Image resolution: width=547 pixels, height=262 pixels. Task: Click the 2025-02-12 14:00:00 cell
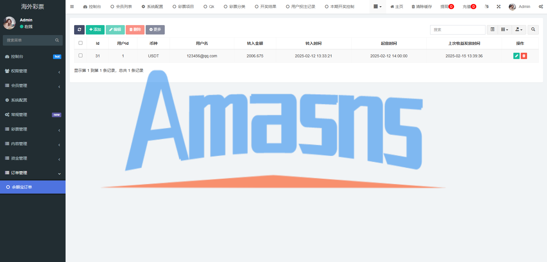[x=389, y=56]
